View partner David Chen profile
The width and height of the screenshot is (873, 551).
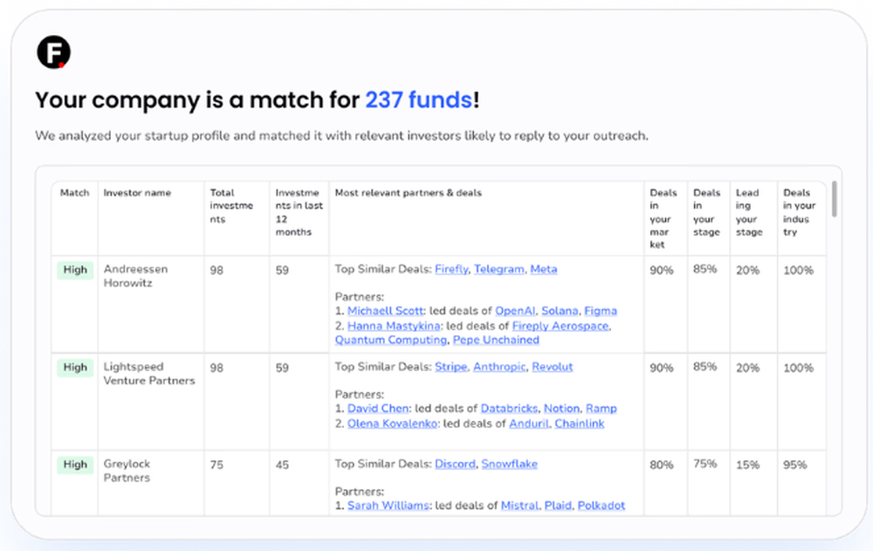click(378, 409)
